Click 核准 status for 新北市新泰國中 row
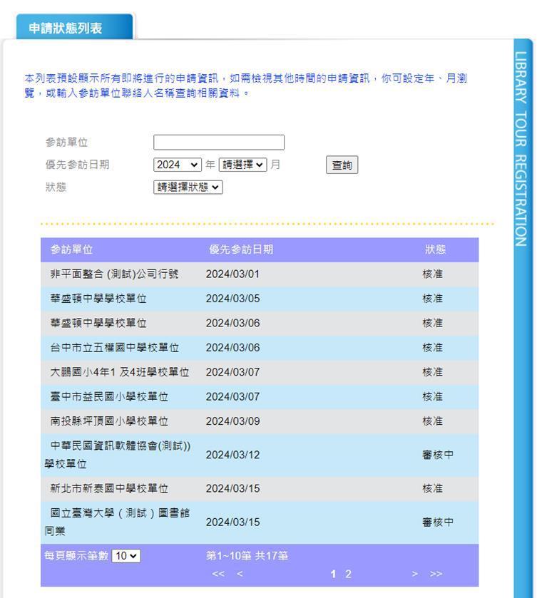The height and width of the screenshot is (598, 537). coord(432,488)
